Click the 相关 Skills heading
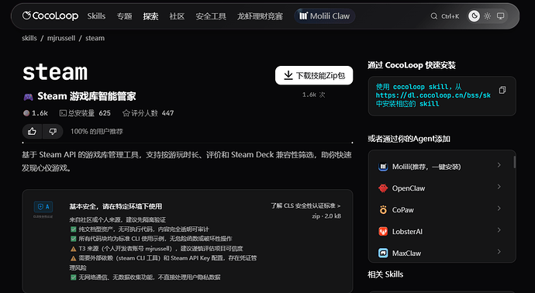535x293 pixels. (x=385, y=274)
